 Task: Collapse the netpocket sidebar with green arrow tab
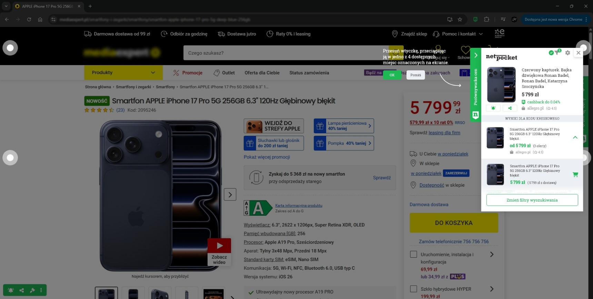(475, 55)
